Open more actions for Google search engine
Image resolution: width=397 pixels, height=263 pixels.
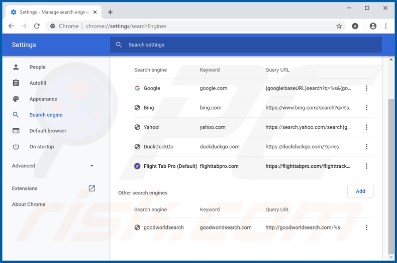click(366, 88)
